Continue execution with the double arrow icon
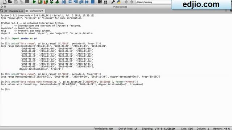This screenshot has height=130, width=232. click(x=87, y=2)
